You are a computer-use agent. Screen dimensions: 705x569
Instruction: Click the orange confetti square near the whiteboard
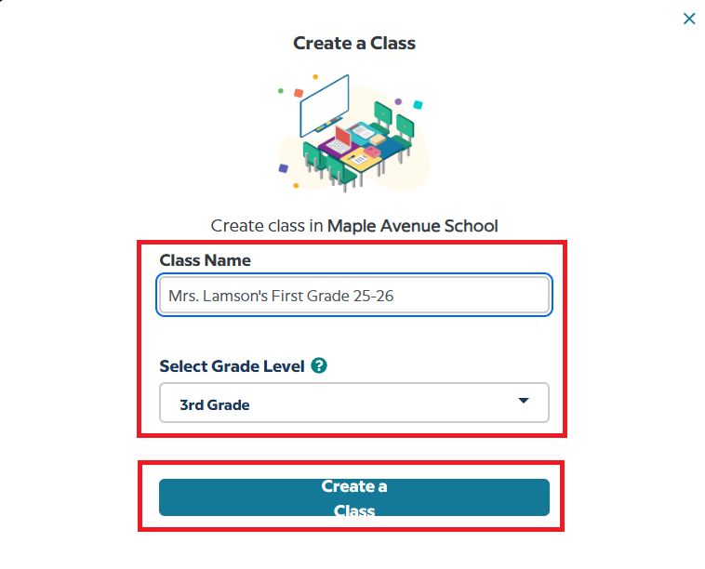299,93
